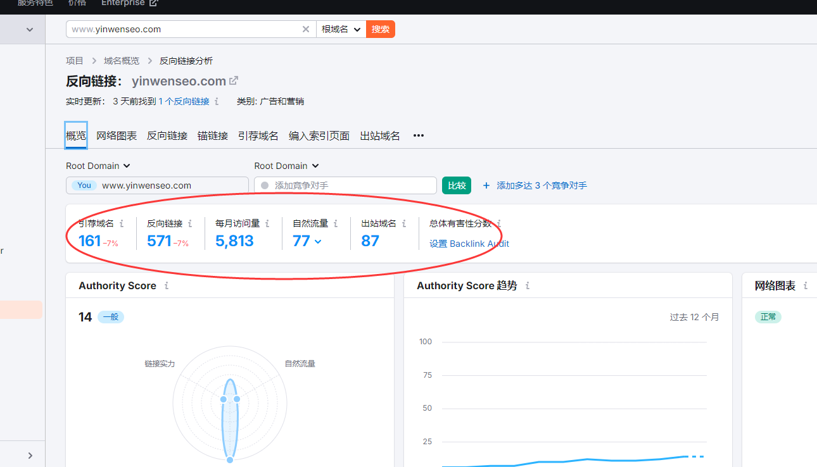The height and width of the screenshot is (467, 817).
Task: Click info icon next to Authority Score 趋势
Action: click(528, 286)
